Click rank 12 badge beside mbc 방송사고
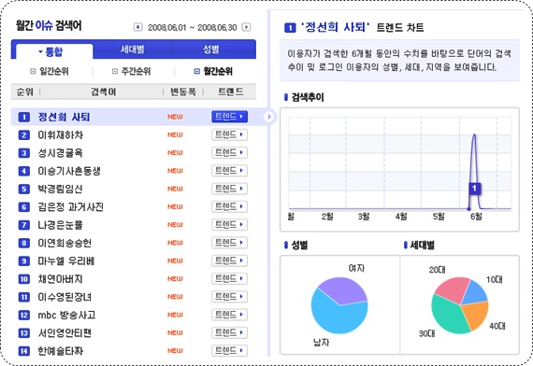This screenshot has width=533, height=366. point(23,315)
